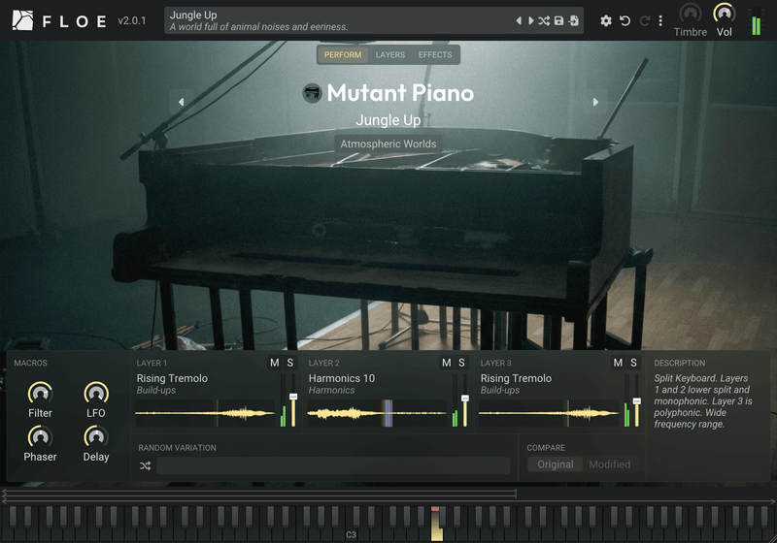Click the Phaser macro knob
The height and width of the screenshot is (543, 777).
point(40,436)
